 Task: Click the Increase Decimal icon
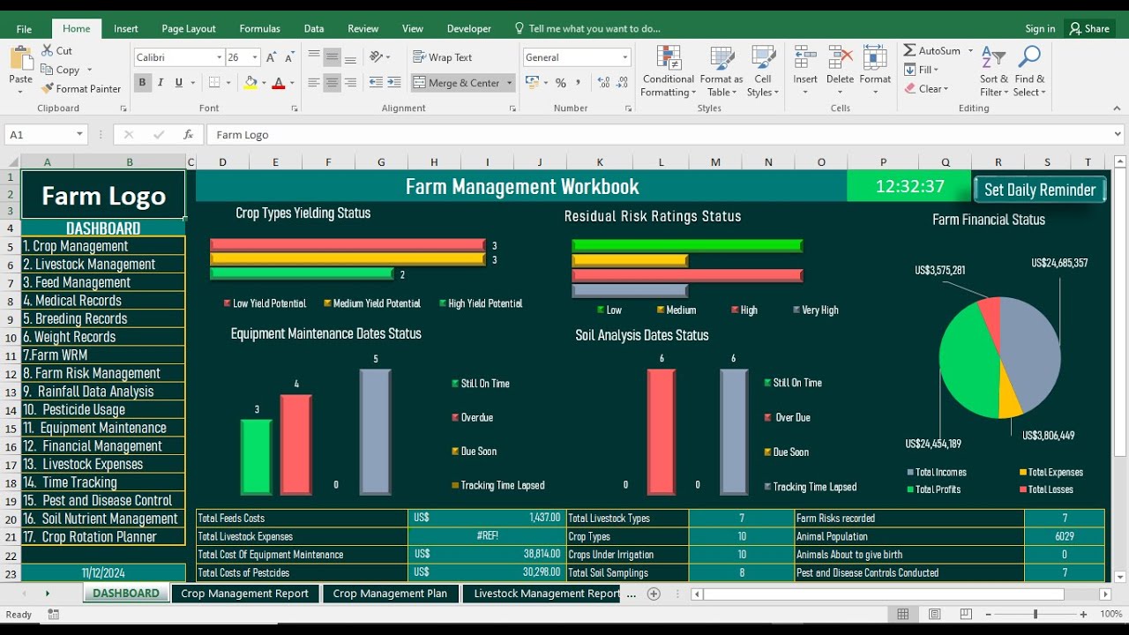coord(603,83)
